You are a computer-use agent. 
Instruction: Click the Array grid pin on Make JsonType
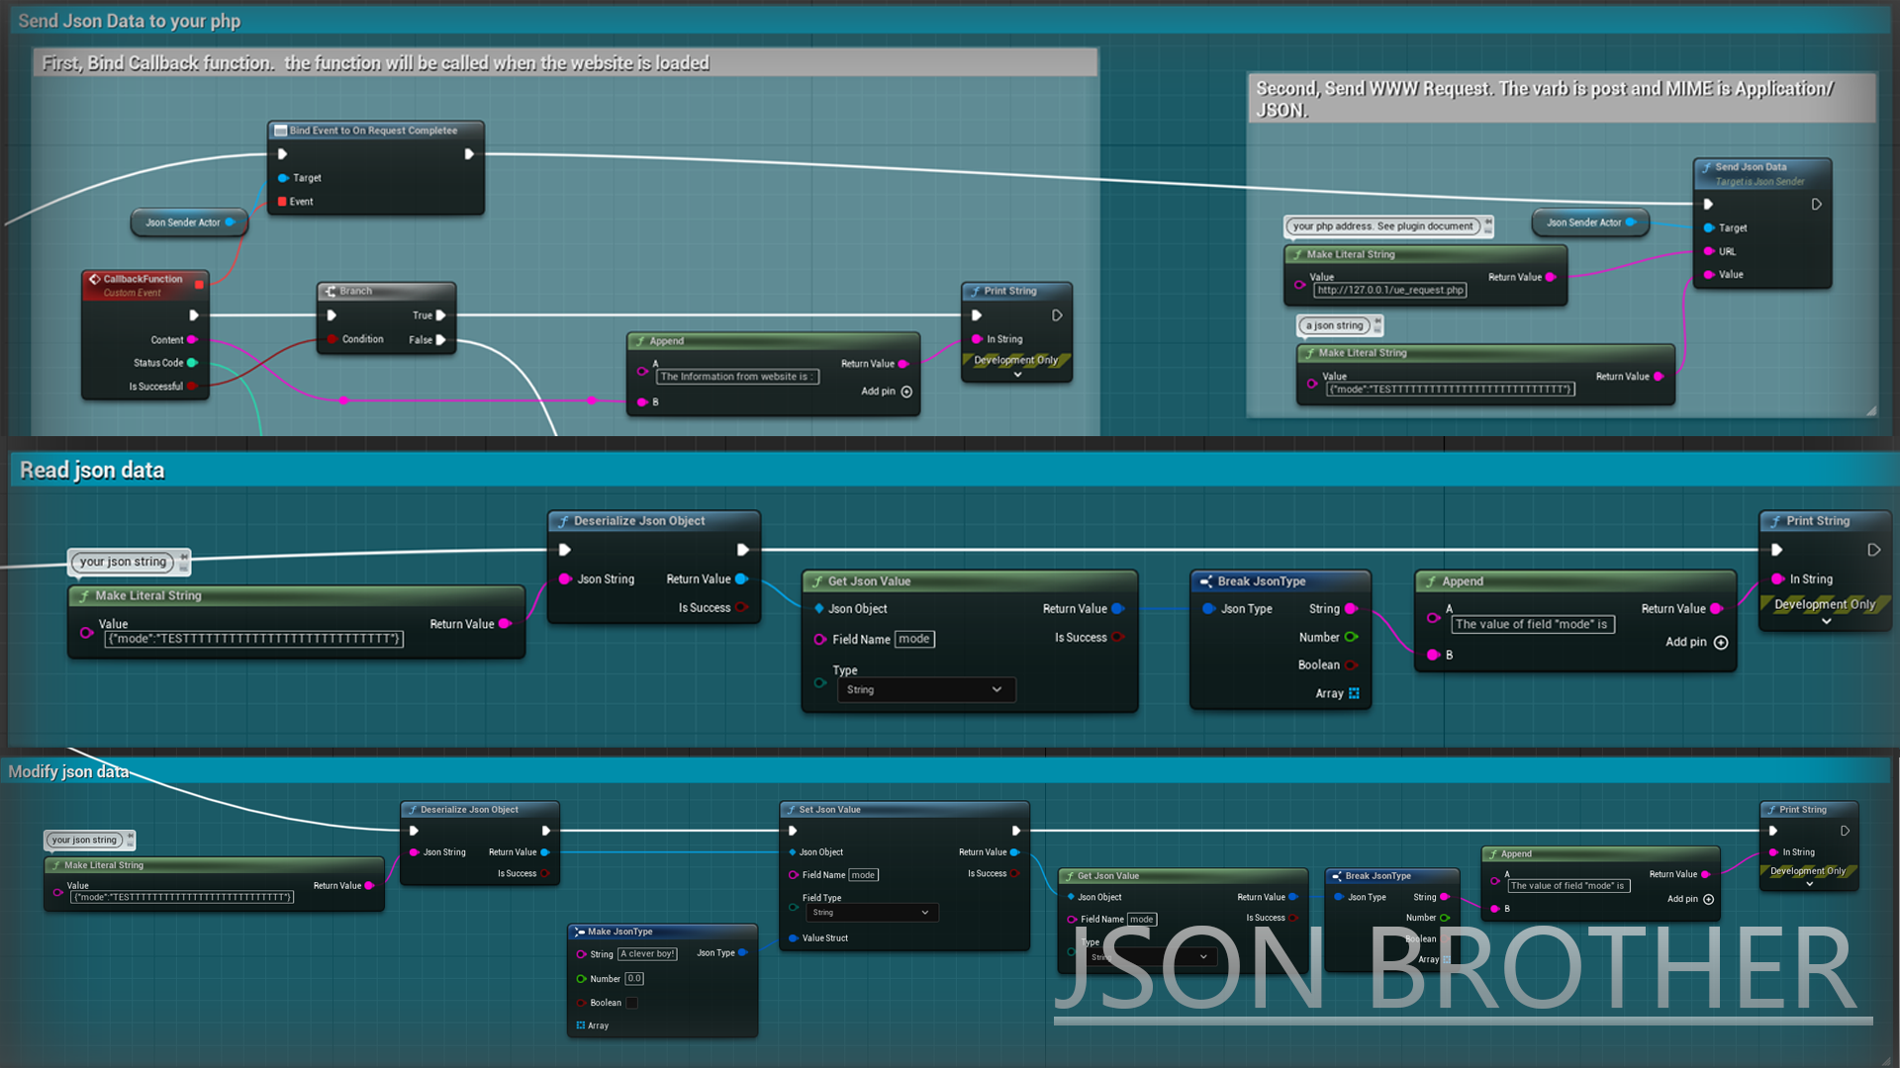pyautogui.click(x=581, y=1025)
